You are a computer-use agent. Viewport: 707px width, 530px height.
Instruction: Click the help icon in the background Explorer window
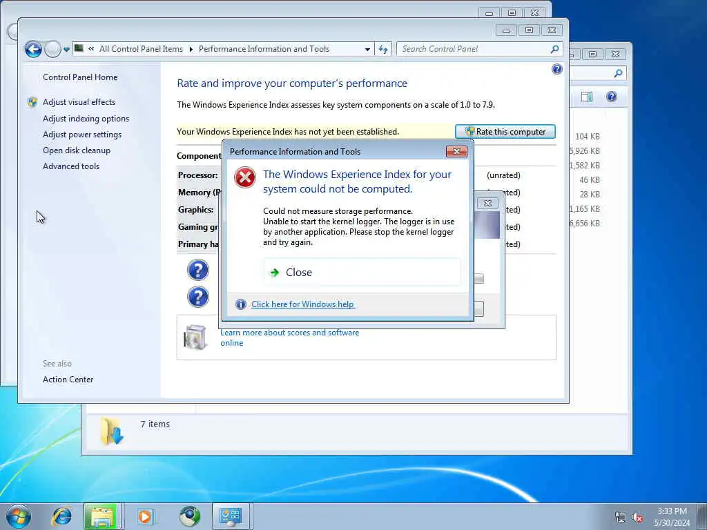pos(612,97)
